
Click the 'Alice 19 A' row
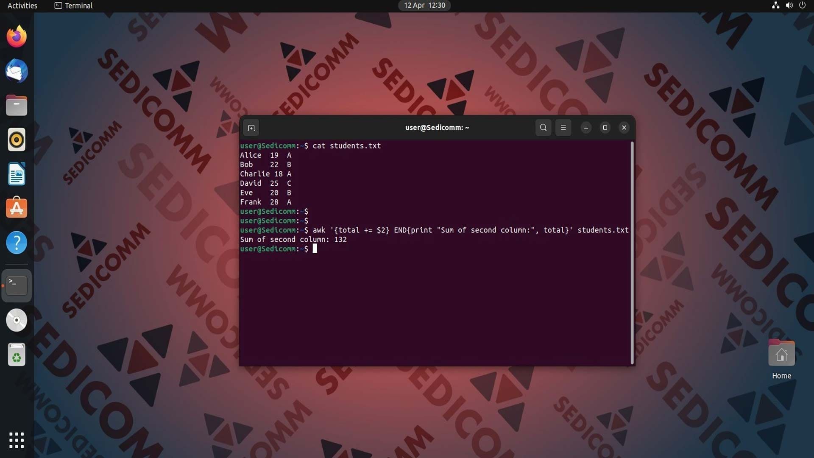[265, 155]
